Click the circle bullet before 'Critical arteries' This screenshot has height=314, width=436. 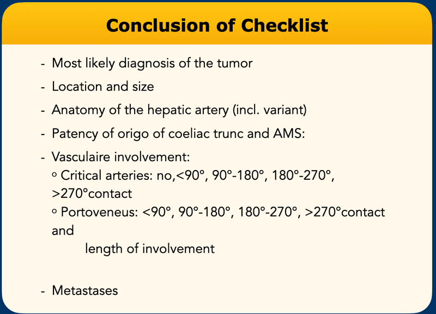tap(55, 175)
